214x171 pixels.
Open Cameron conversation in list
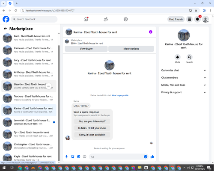click(29, 50)
